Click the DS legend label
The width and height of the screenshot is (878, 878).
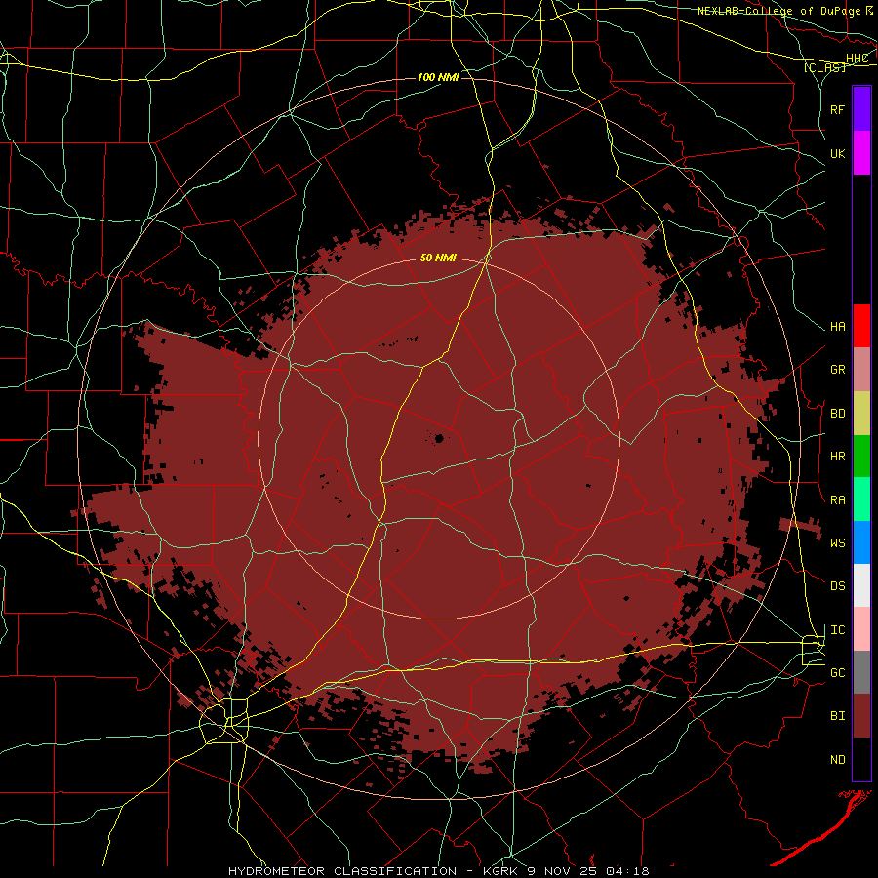point(837,586)
